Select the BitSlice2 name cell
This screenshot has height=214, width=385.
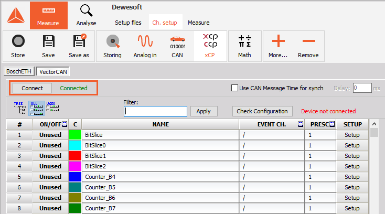pos(161,166)
